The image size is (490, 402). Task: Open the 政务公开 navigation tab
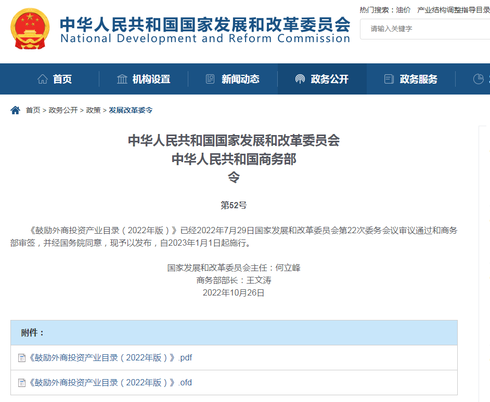tap(322, 79)
